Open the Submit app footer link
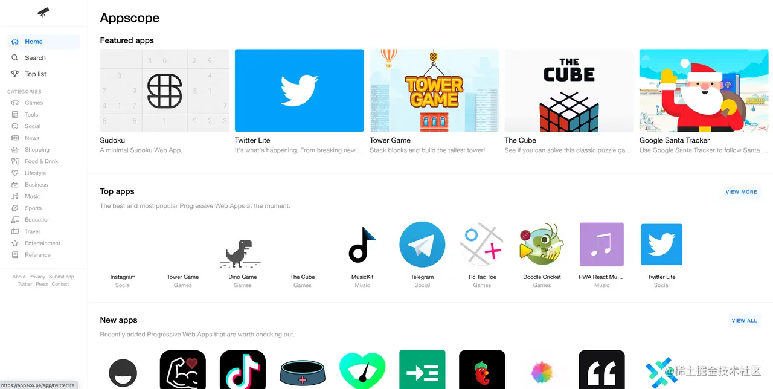 [62, 277]
